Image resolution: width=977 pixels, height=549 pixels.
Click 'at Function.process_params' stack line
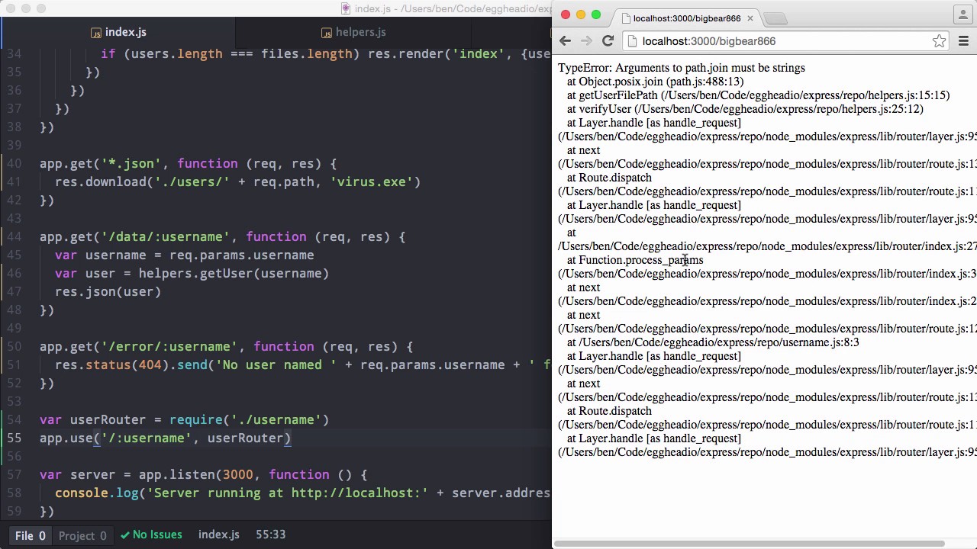tap(635, 260)
